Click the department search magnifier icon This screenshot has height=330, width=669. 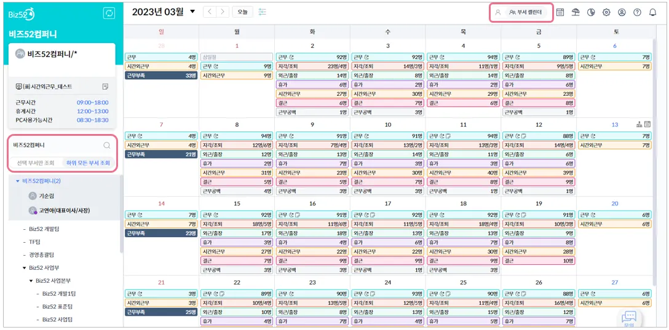pyautogui.click(x=106, y=145)
